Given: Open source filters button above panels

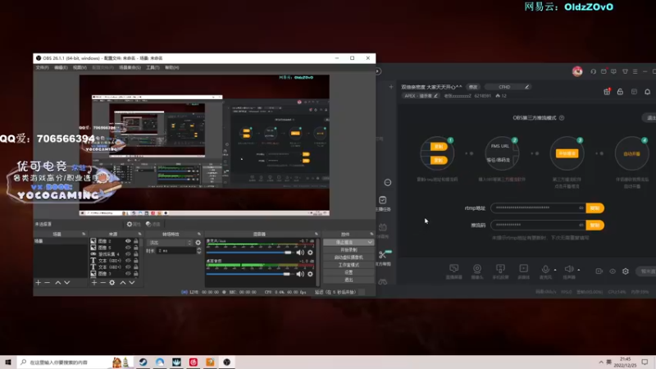Looking at the screenshot, I should pyautogui.click(x=153, y=224).
